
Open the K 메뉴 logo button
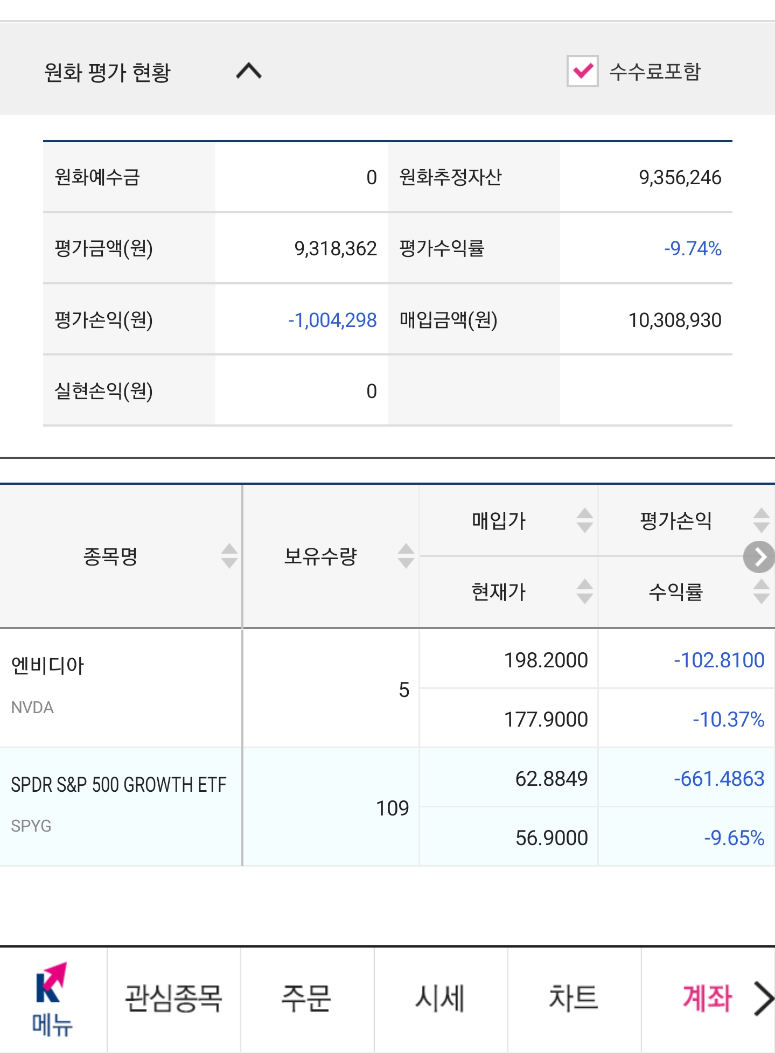pyautogui.click(x=52, y=999)
